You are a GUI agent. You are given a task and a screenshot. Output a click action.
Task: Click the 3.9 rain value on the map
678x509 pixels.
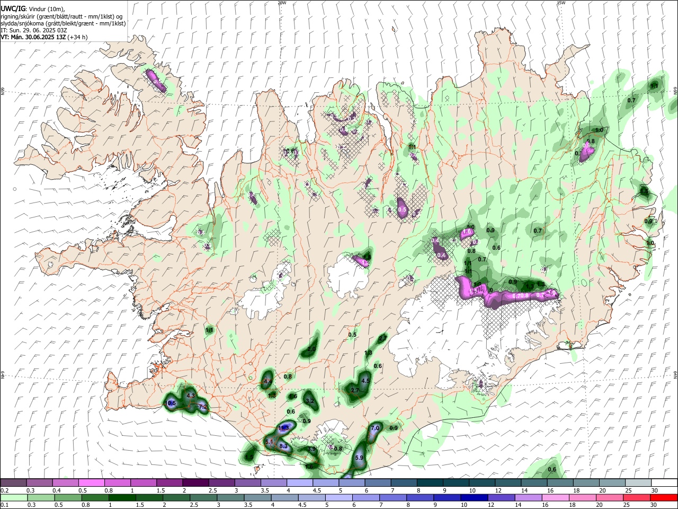pos(311,449)
